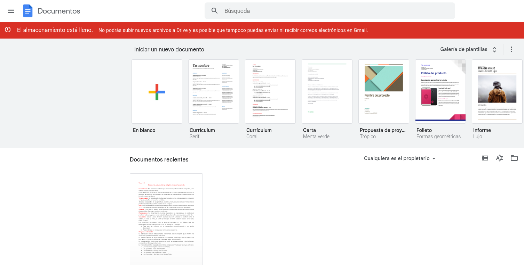Select the Documentos recientes section heading
This screenshot has height=265, width=524.
tap(159, 159)
